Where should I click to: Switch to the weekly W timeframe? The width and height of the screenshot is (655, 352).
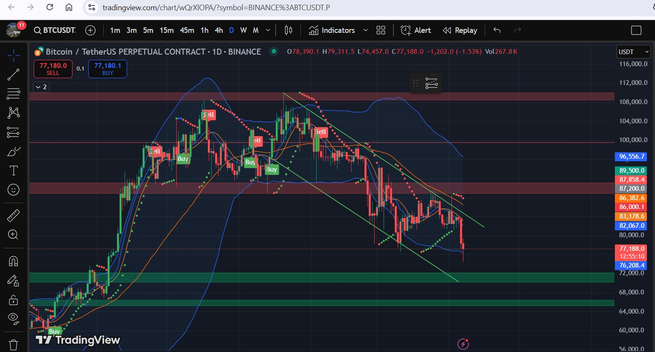(243, 30)
